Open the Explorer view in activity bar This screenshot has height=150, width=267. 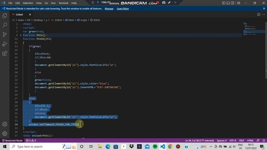tap(5, 16)
